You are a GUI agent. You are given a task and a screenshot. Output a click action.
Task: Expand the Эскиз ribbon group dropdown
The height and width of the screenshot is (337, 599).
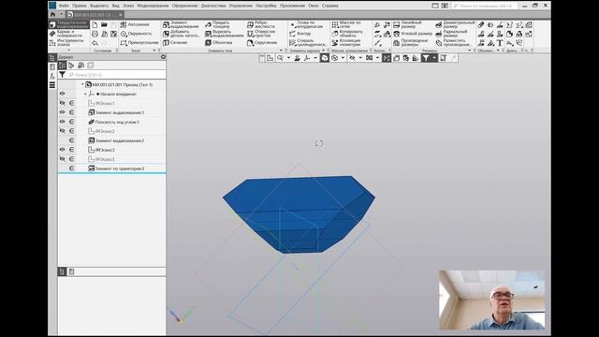pos(154,51)
